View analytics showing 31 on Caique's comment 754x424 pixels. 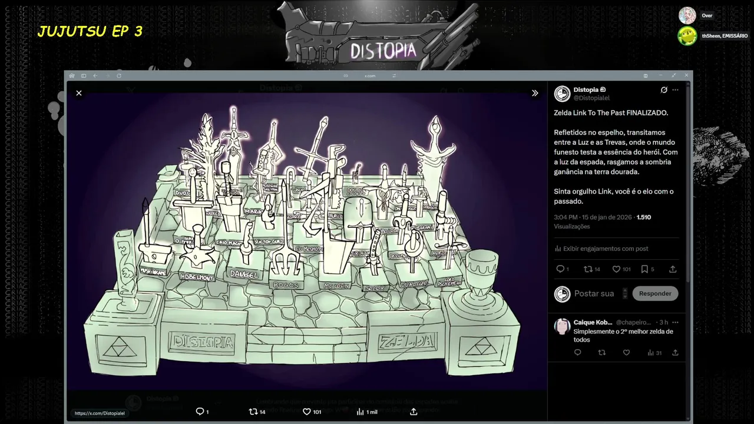(654, 353)
